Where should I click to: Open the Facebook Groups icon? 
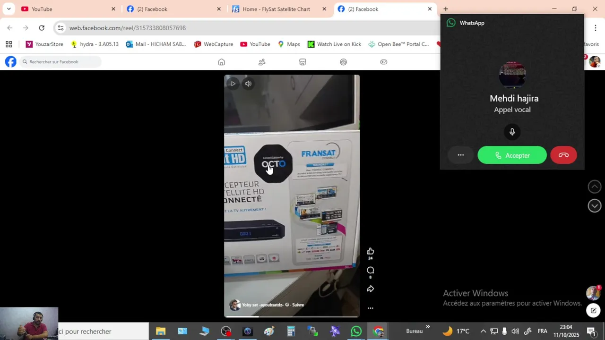pos(344,62)
